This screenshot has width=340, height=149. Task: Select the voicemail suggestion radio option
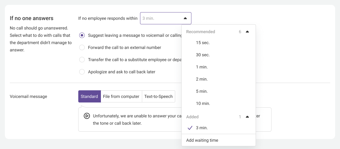(82, 35)
